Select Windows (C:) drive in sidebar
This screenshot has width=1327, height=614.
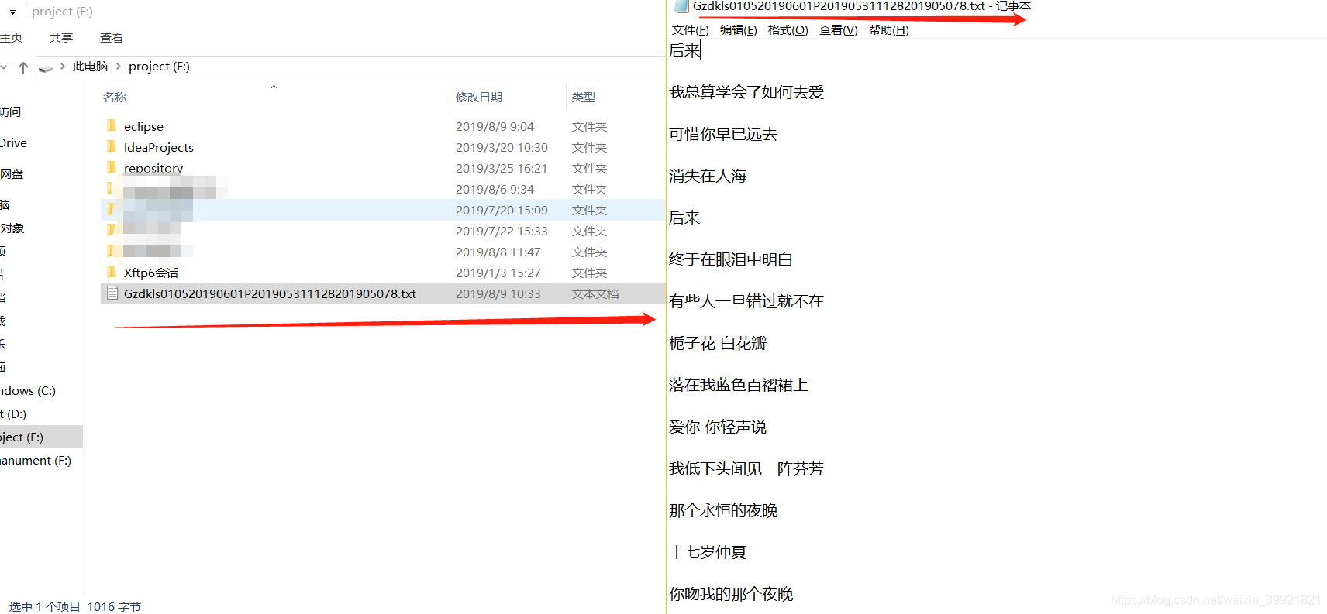[x=28, y=391]
